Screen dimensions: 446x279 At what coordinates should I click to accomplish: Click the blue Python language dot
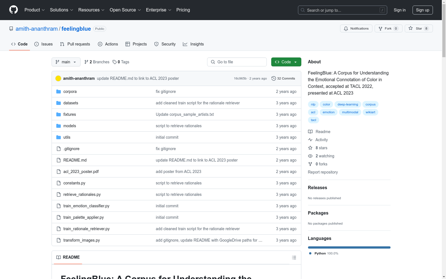click(310, 253)
